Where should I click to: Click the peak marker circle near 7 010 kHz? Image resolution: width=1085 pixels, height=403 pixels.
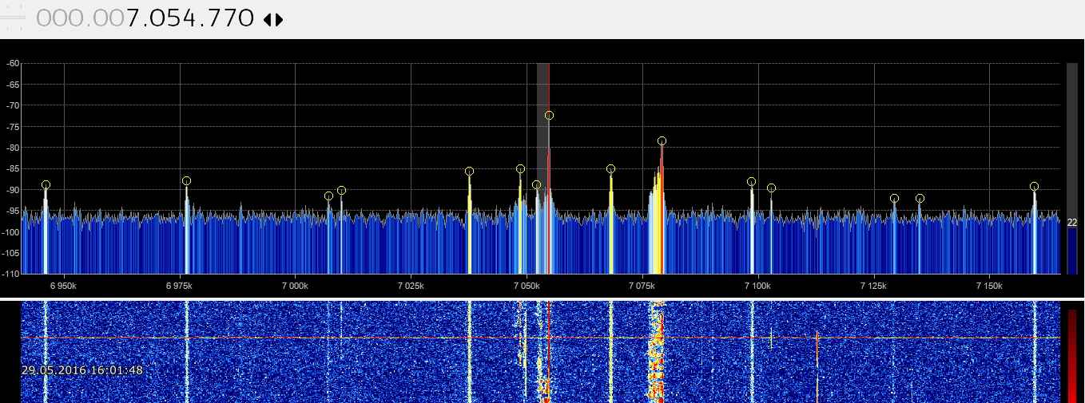[341, 191]
